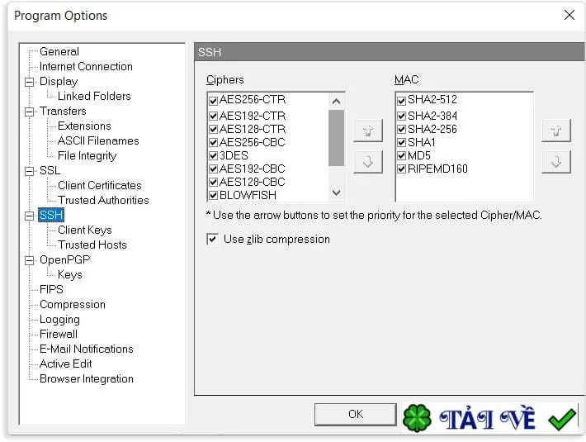Collapse the SSL tree node
Screen dimensions: 586x442
click(x=29, y=171)
